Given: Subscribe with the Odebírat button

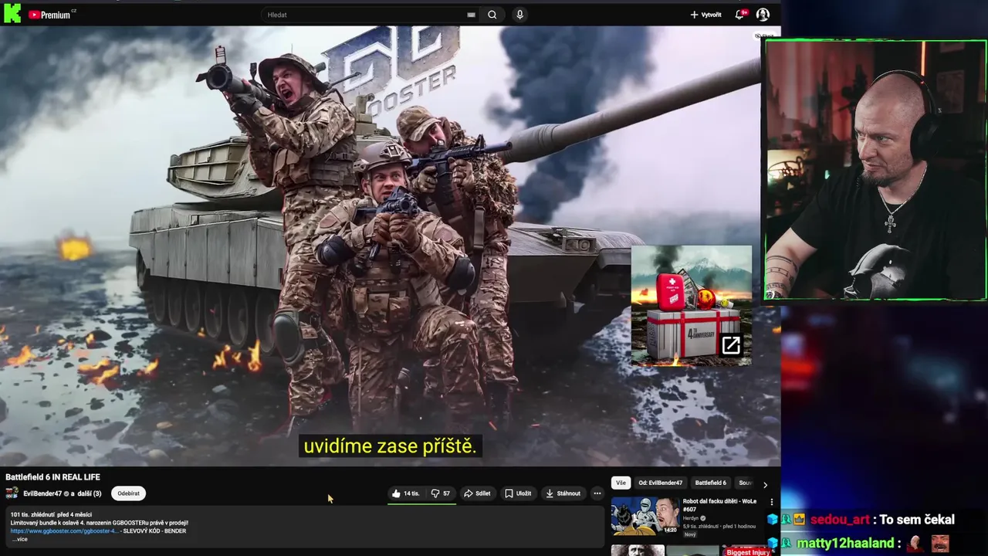Looking at the screenshot, I should pyautogui.click(x=129, y=493).
